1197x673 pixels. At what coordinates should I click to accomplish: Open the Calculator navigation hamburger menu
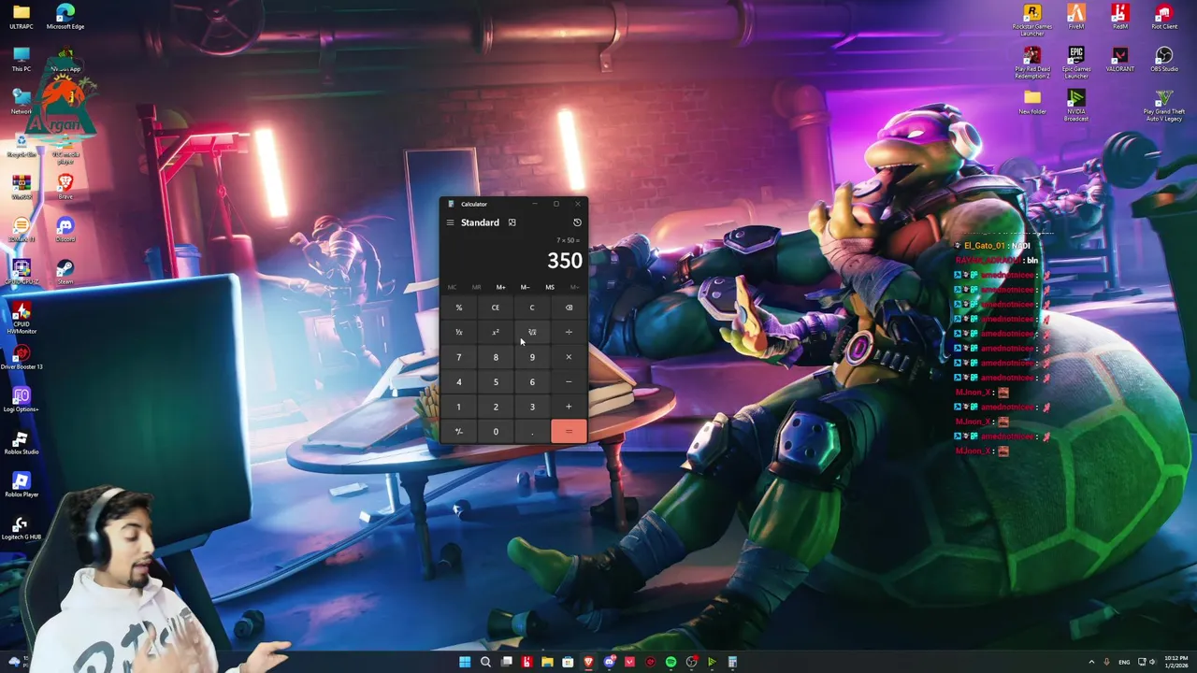pyautogui.click(x=450, y=222)
